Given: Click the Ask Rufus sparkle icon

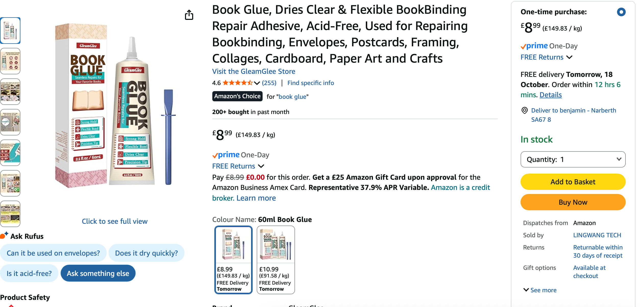Looking at the screenshot, I should [4, 235].
